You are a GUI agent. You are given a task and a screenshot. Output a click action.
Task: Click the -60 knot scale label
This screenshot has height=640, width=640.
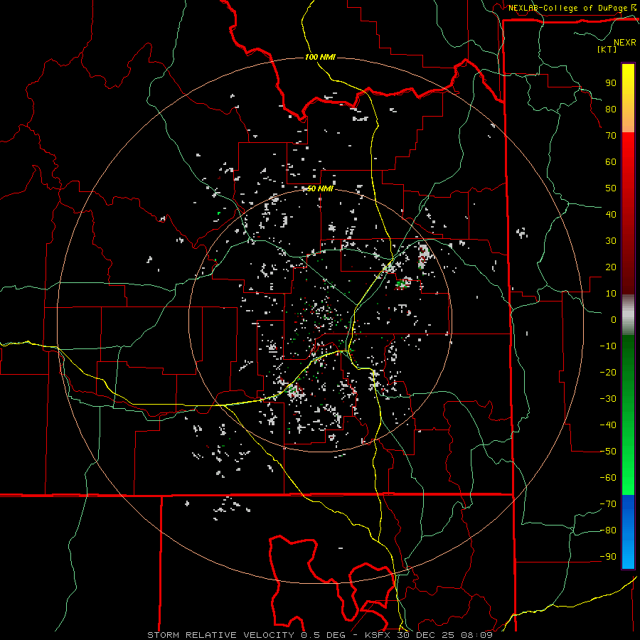tap(608, 478)
